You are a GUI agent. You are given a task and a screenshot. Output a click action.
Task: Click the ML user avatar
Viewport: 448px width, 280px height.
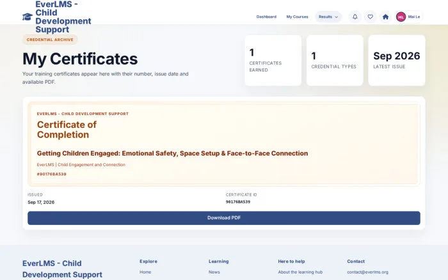tap(401, 17)
